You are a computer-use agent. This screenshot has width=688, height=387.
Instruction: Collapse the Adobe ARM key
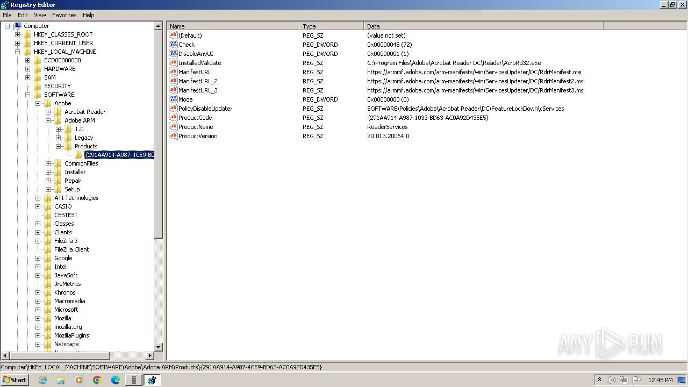click(x=48, y=120)
